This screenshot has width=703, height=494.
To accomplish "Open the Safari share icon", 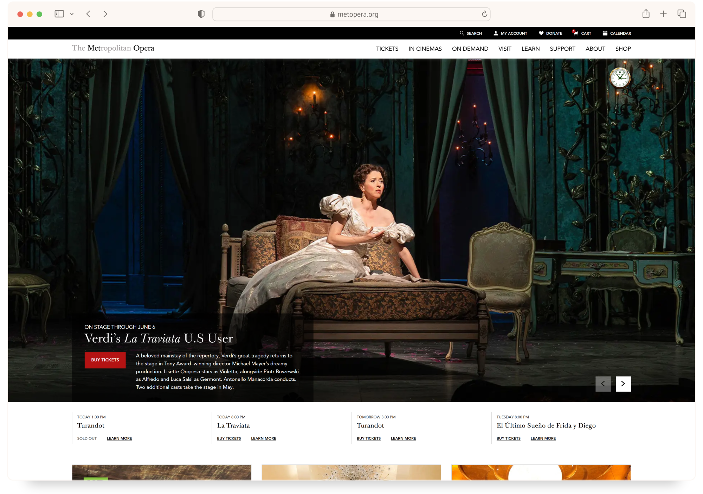I will (646, 14).
